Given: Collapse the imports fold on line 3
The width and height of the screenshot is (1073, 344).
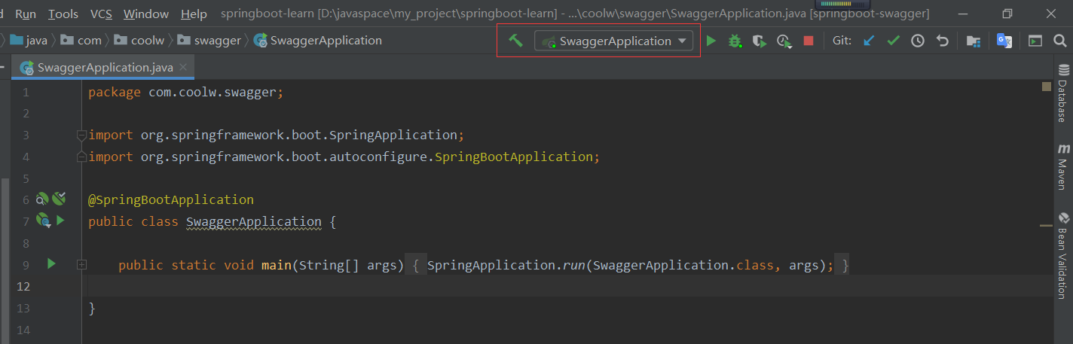Looking at the screenshot, I should click(81, 135).
